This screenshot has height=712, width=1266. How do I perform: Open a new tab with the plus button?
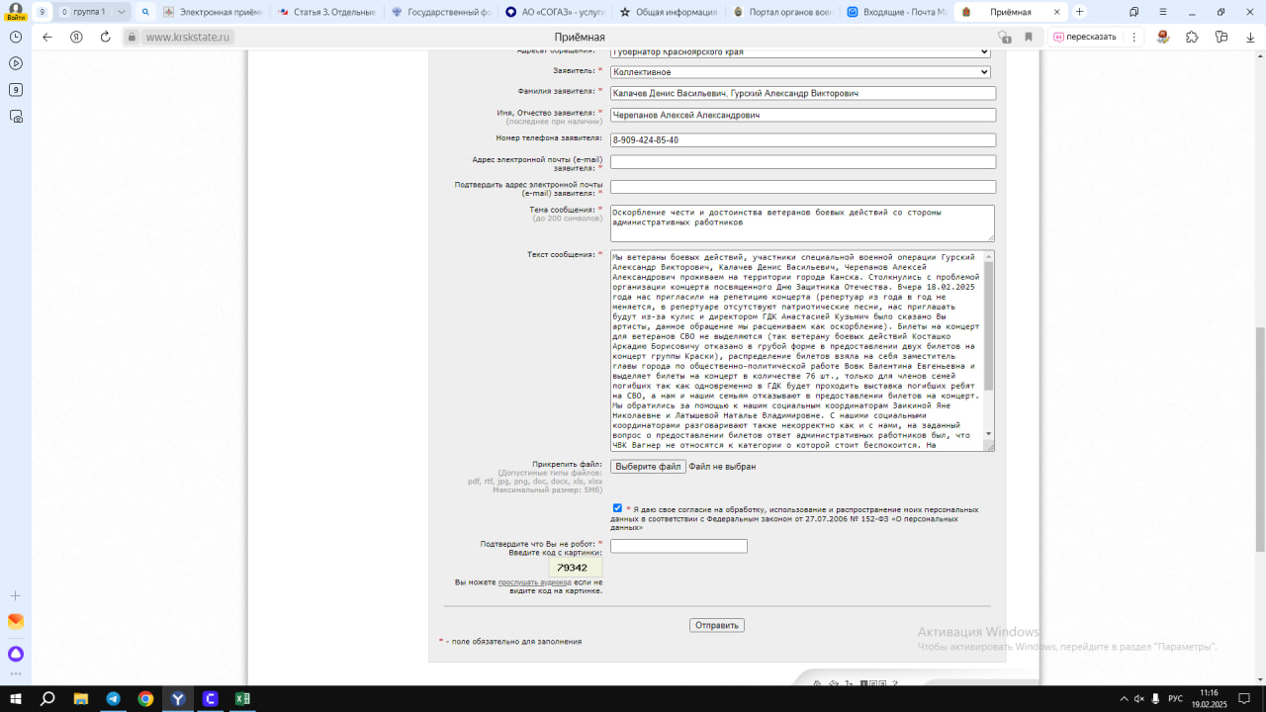1079,12
